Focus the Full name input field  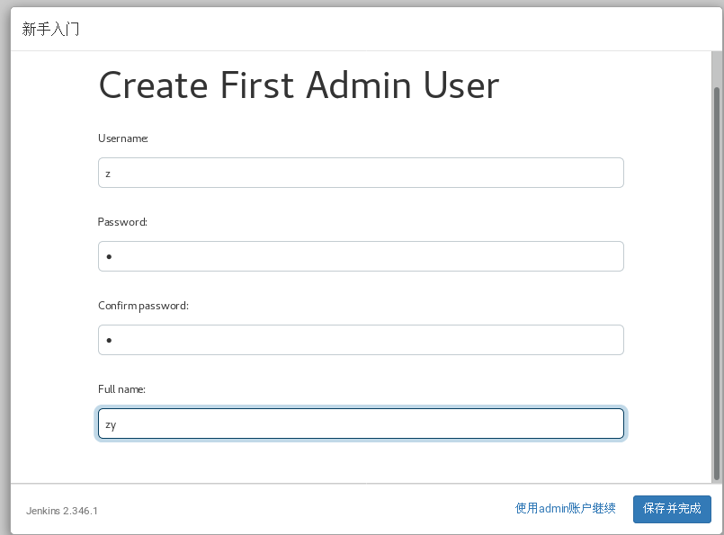coord(360,424)
